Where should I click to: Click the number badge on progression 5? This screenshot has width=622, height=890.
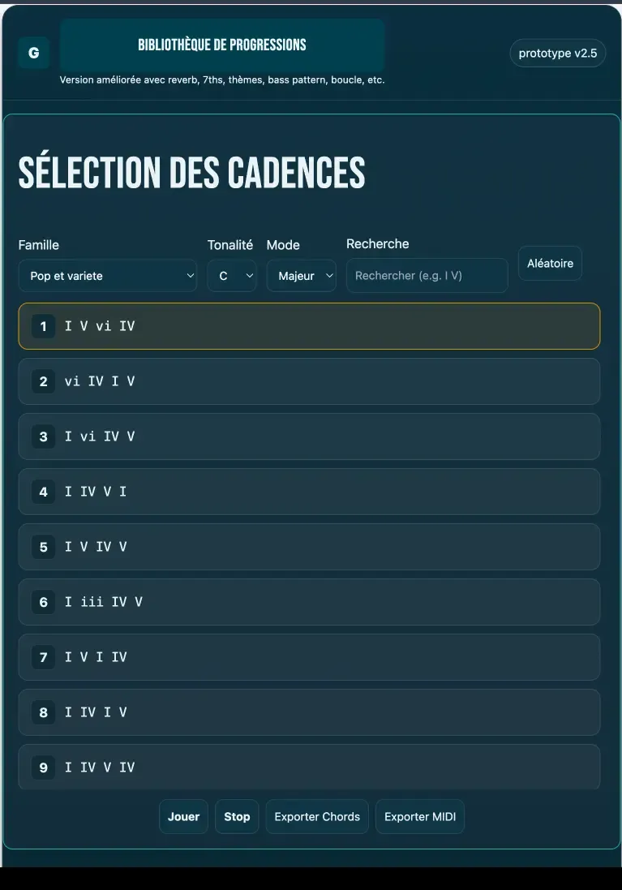pyautogui.click(x=43, y=547)
